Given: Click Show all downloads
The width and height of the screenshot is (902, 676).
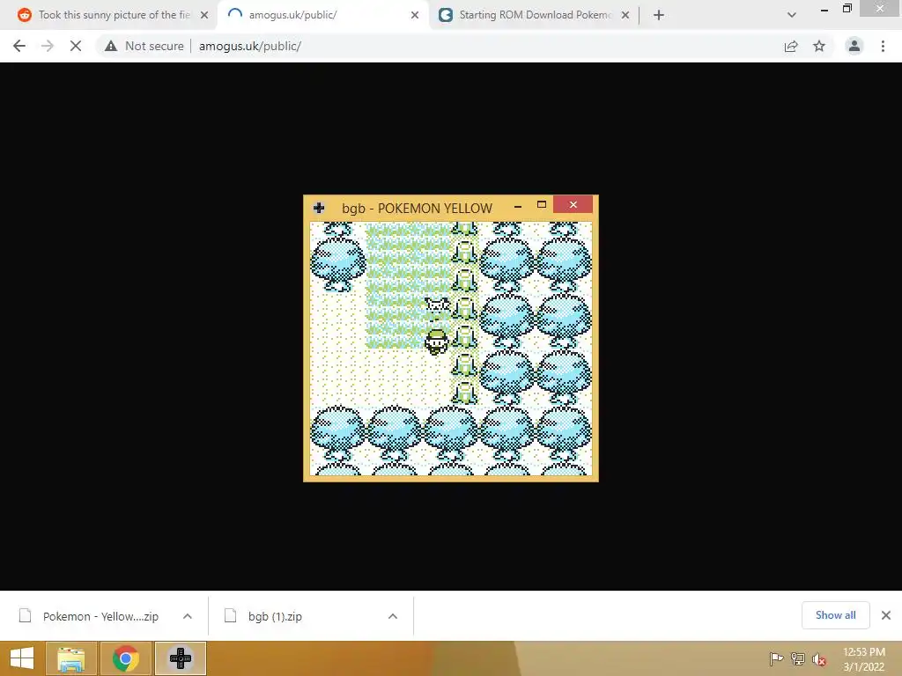Looking at the screenshot, I should pos(835,615).
